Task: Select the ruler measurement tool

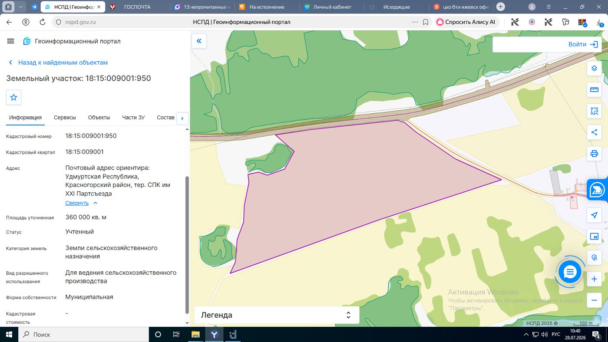Action: 594,90
